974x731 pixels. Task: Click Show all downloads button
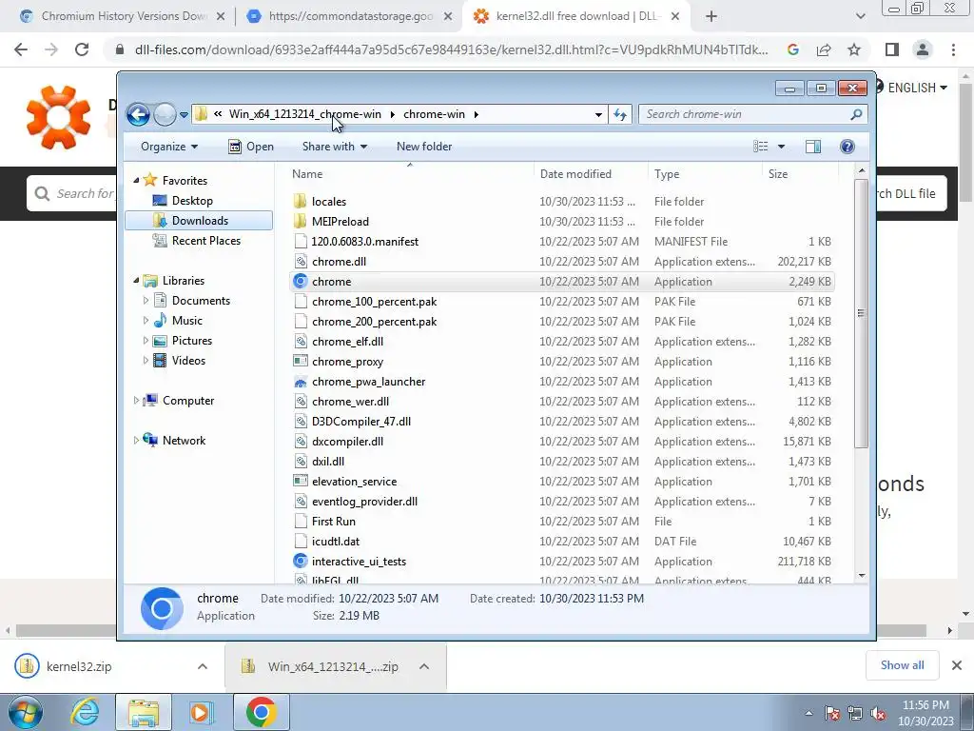(x=902, y=665)
